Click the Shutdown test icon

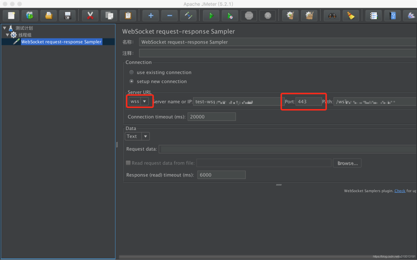(x=268, y=16)
